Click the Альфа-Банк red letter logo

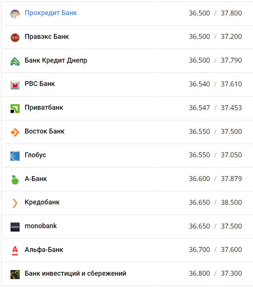[15, 250]
